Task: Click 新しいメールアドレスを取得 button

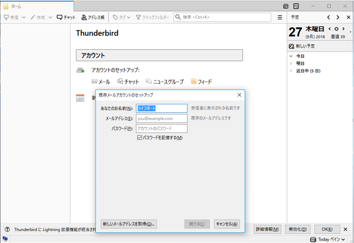Action: click(x=129, y=224)
